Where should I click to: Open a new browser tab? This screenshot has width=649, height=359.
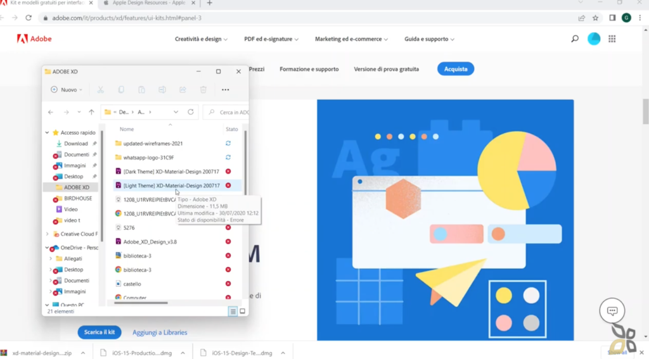[x=209, y=3]
